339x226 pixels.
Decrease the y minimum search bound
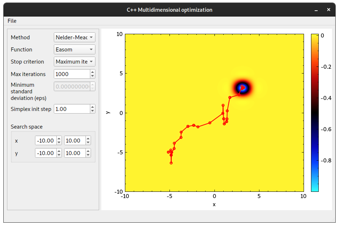(x=59, y=155)
